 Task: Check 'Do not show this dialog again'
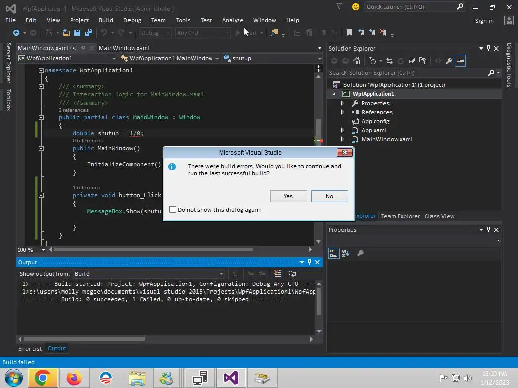click(x=173, y=210)
